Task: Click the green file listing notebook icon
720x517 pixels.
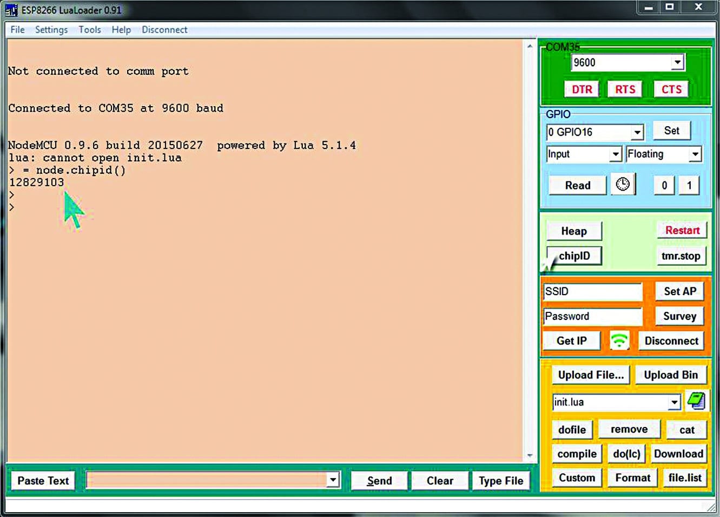Action: point(697,402)
